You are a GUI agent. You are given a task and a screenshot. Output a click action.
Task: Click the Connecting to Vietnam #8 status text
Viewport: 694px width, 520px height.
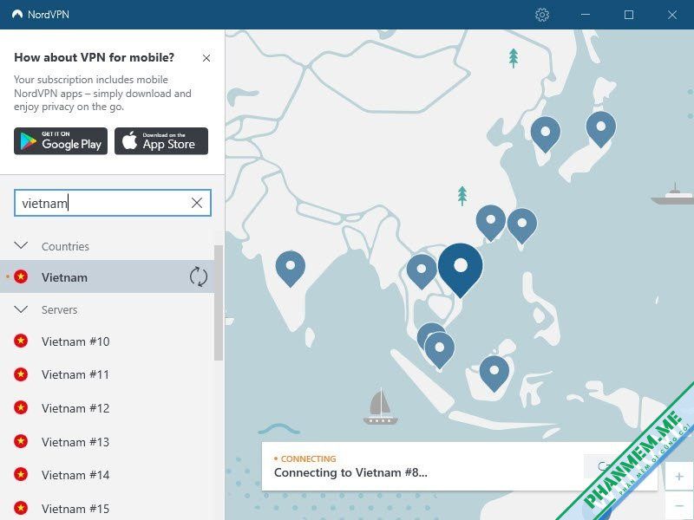point(350,472)
